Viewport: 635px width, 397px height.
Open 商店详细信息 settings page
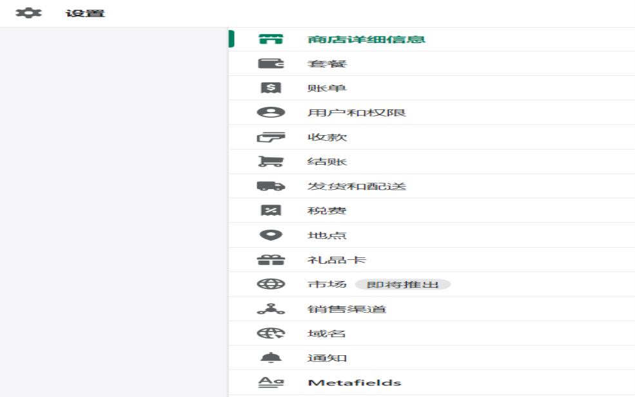click(x=367, y=39)
